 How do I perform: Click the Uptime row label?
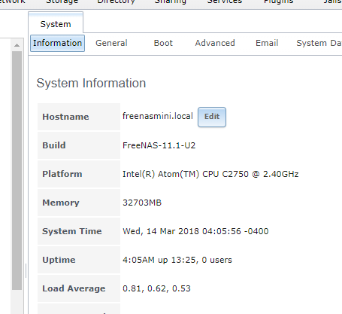(59, 260)
